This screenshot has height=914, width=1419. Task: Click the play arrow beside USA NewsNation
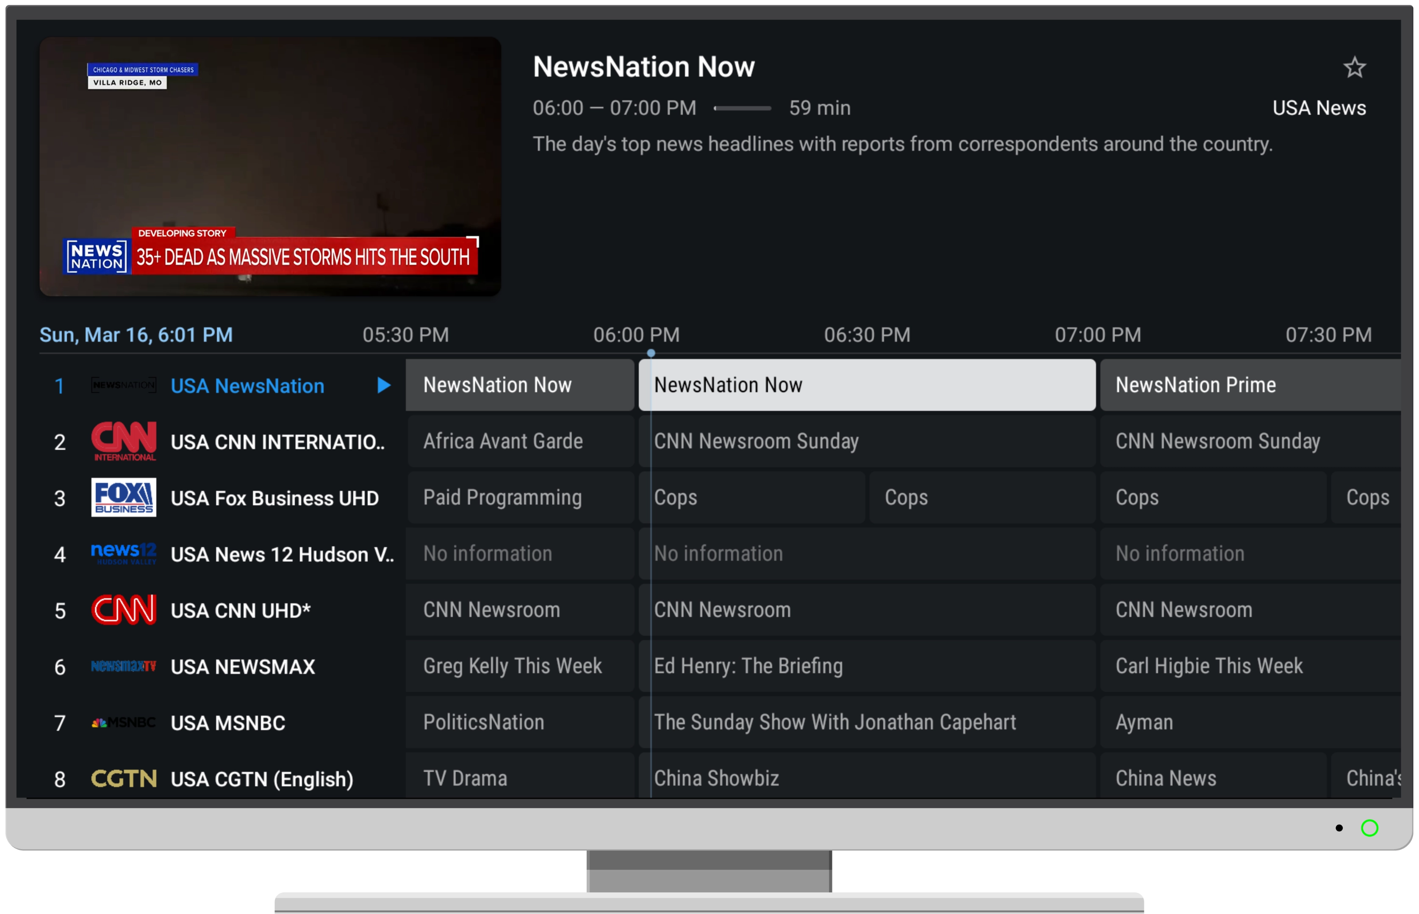pos(384,386)
